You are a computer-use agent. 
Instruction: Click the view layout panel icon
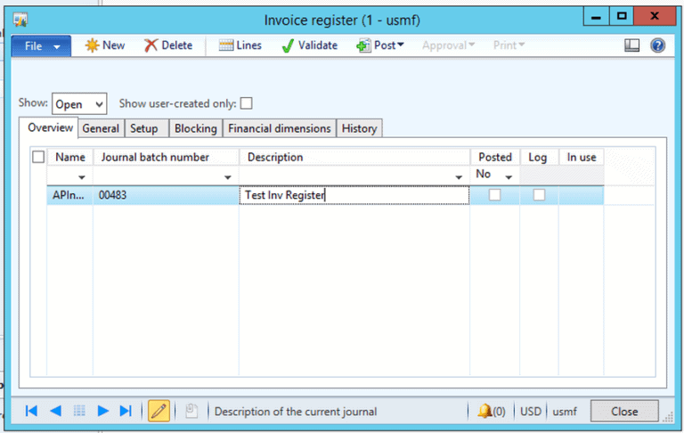click(631, 45)
